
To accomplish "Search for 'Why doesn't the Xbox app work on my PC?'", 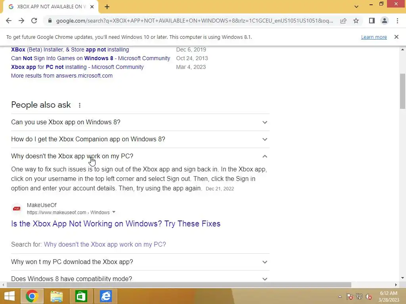I will [x=105, y=245].
